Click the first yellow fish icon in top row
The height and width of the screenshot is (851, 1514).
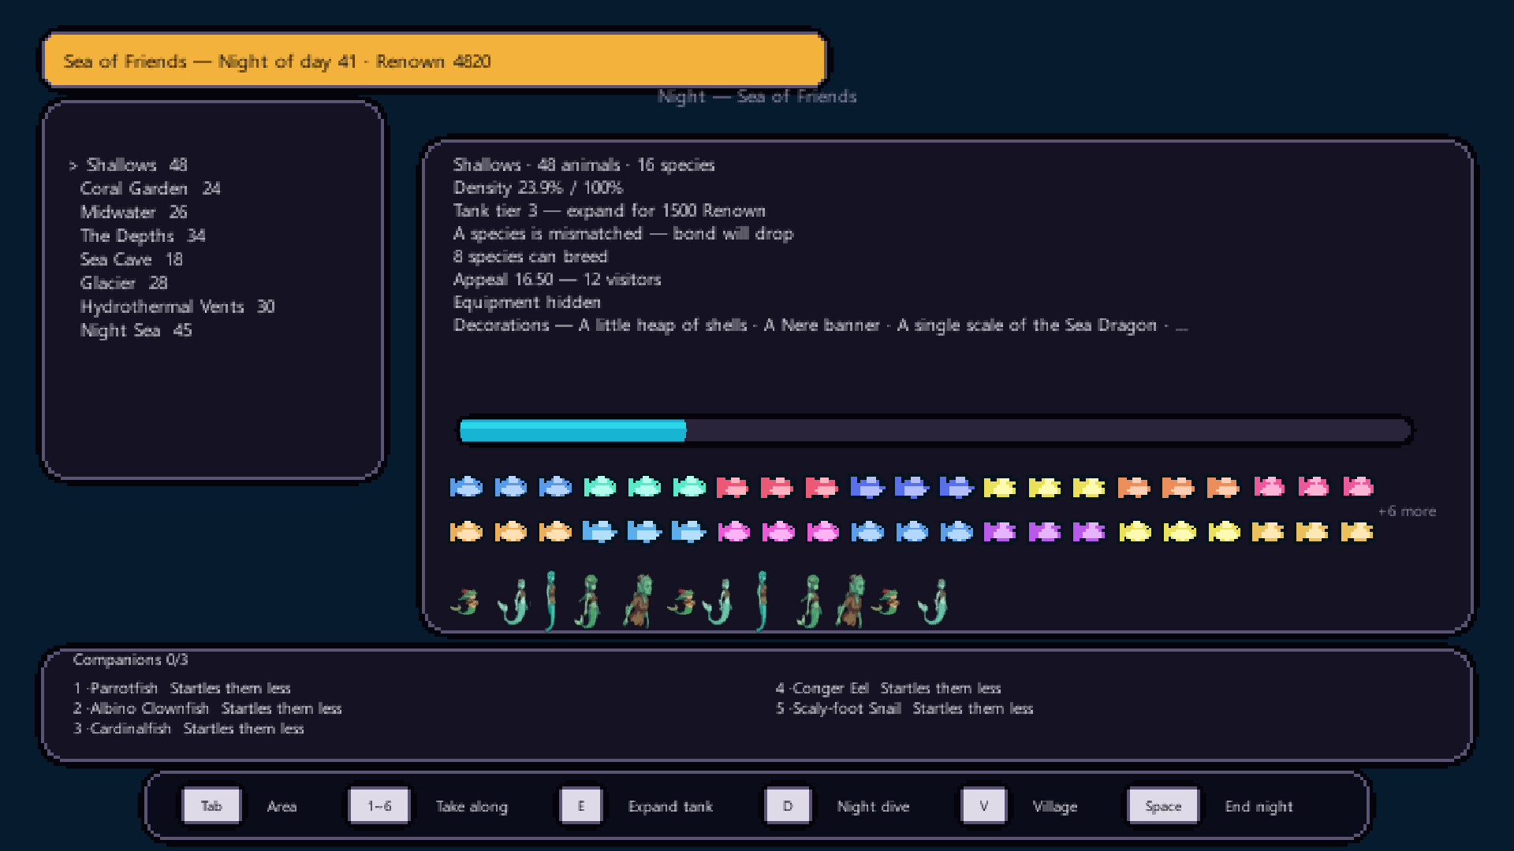[1000, 487]
